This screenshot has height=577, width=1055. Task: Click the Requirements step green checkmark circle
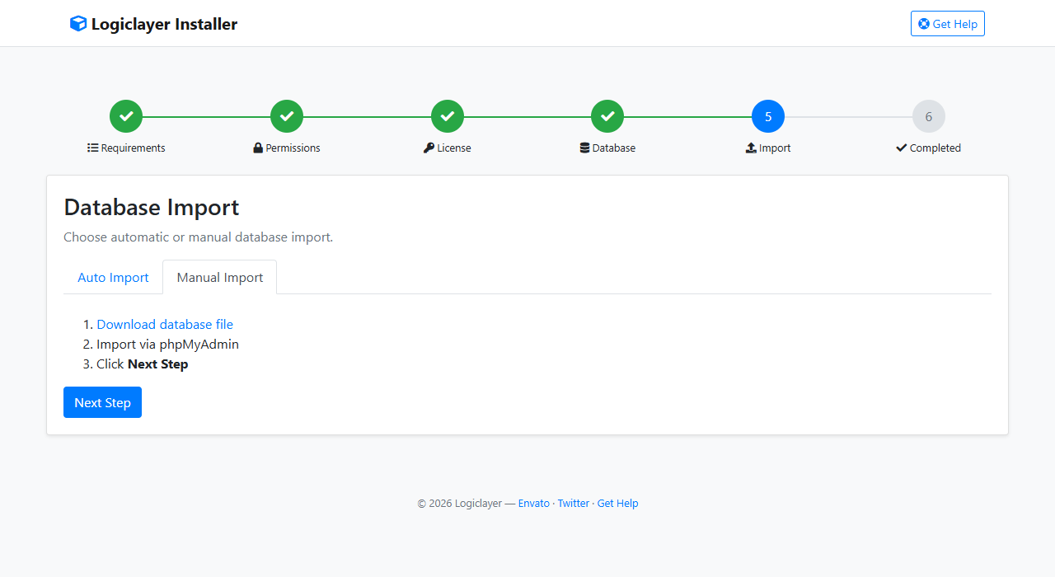(x=126, y=116)
